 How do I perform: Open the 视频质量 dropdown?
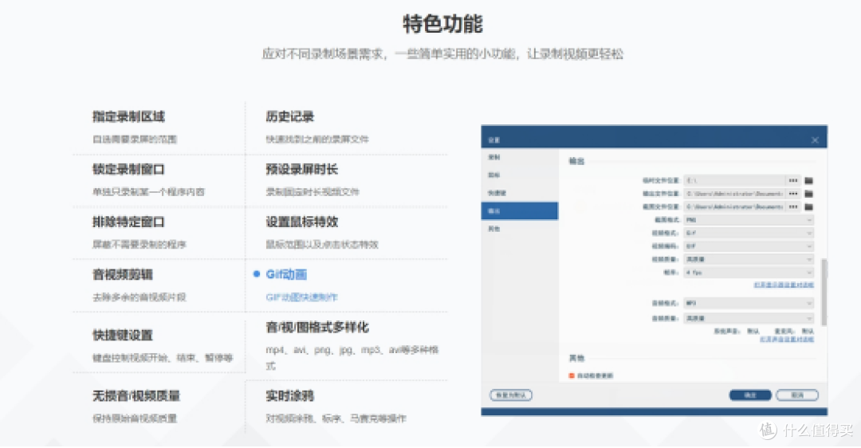click(x=749, y=259)
